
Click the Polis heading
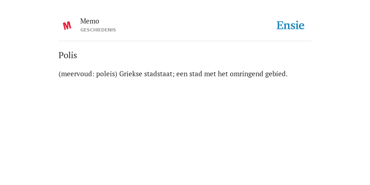pyautogui.click(x=68, y=55)
